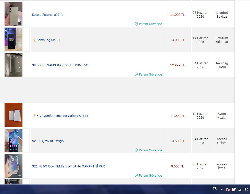Click the TR language indicator in system tray
250x194 pixels.
click(x=215, y=189)
